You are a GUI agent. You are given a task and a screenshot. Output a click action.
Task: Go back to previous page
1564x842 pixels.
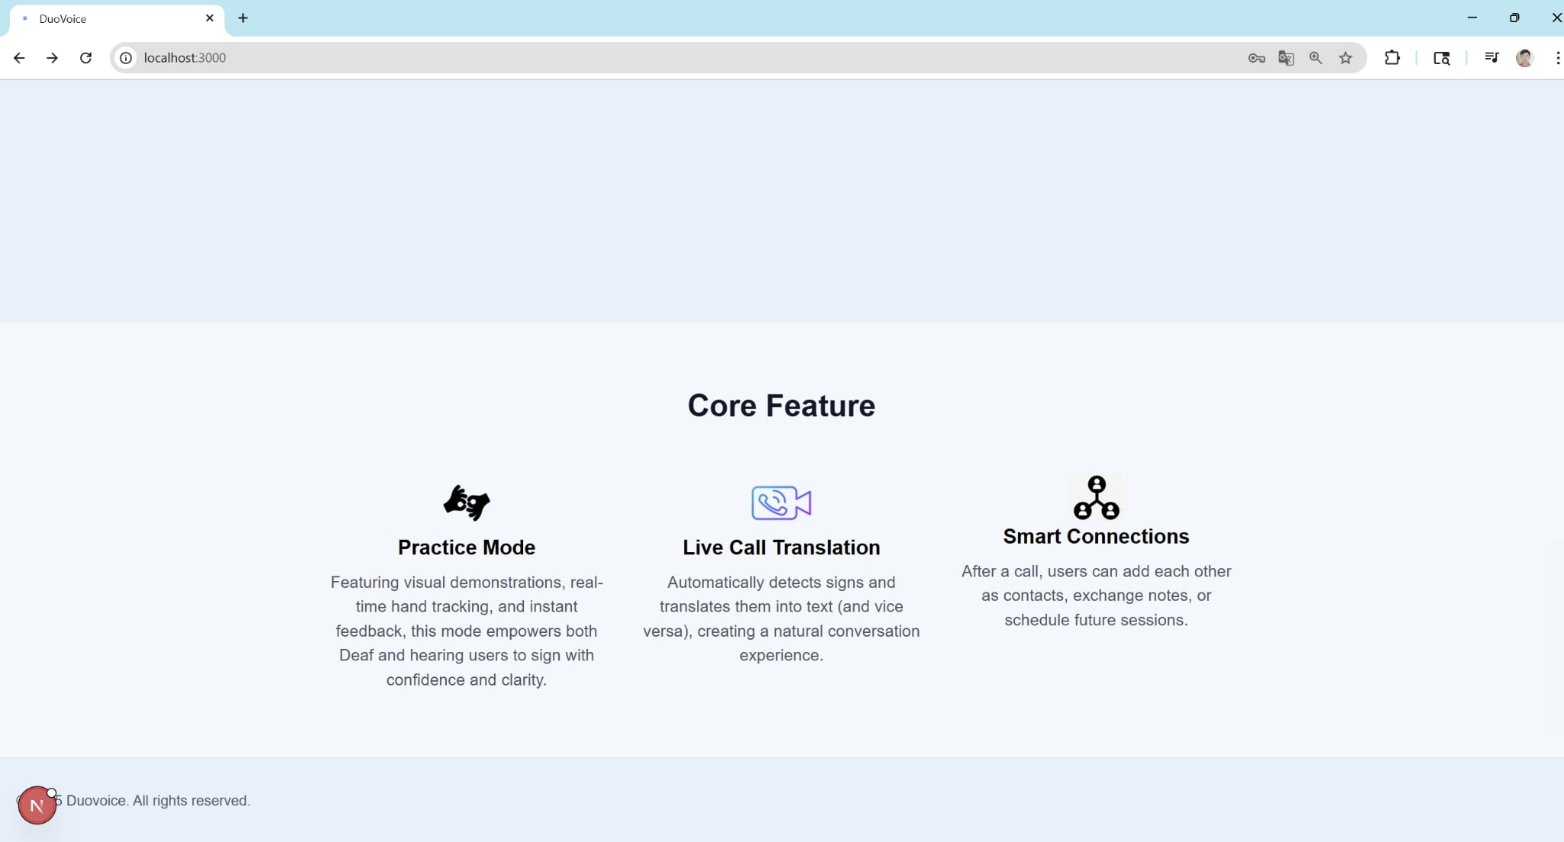pos(19,58)
